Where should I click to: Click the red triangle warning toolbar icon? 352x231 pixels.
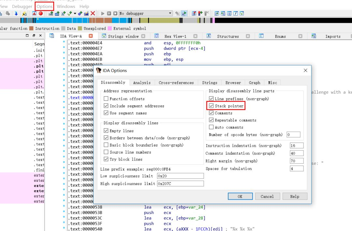point(34,13)
